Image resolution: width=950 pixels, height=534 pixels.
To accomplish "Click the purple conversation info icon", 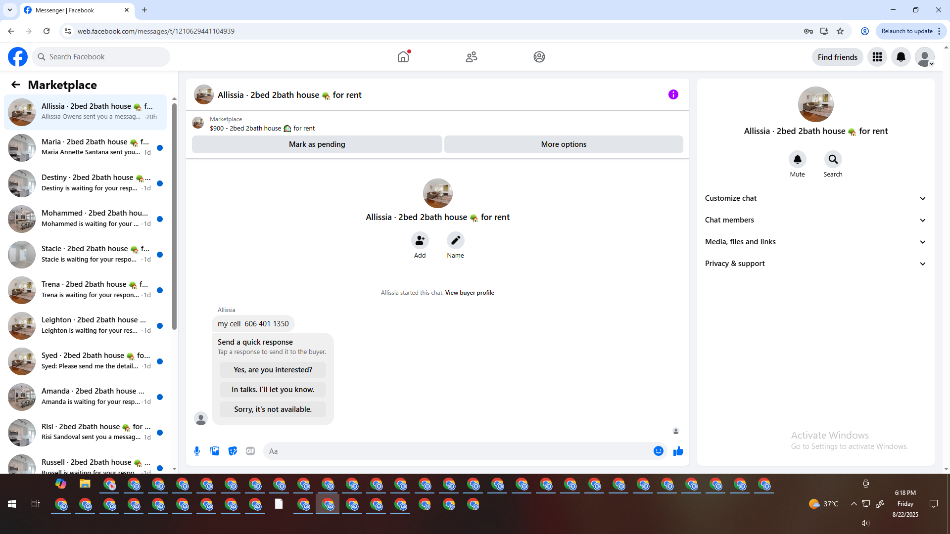I will 673,94.
